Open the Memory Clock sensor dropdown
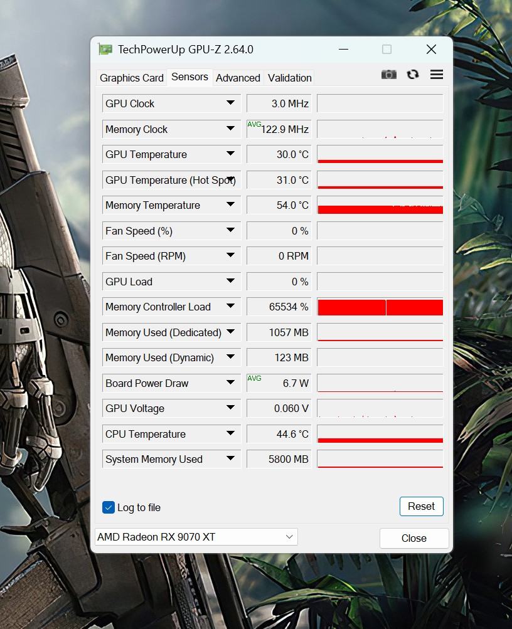 coord(230,129)
